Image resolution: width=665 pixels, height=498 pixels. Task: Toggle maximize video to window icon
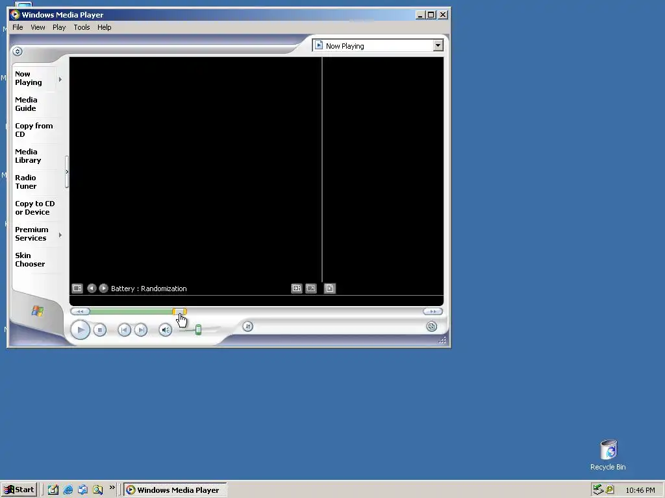tap(296, 289)
